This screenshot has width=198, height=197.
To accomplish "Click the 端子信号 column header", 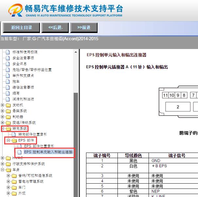I will [176, 156].
